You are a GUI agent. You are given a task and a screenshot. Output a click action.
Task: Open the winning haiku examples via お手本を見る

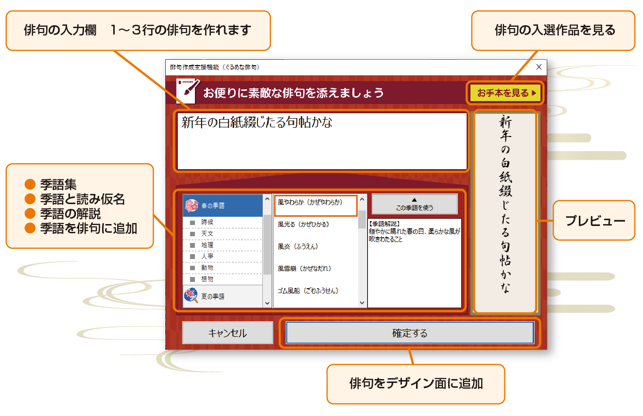pyautogui.click(x=506, y=93)
